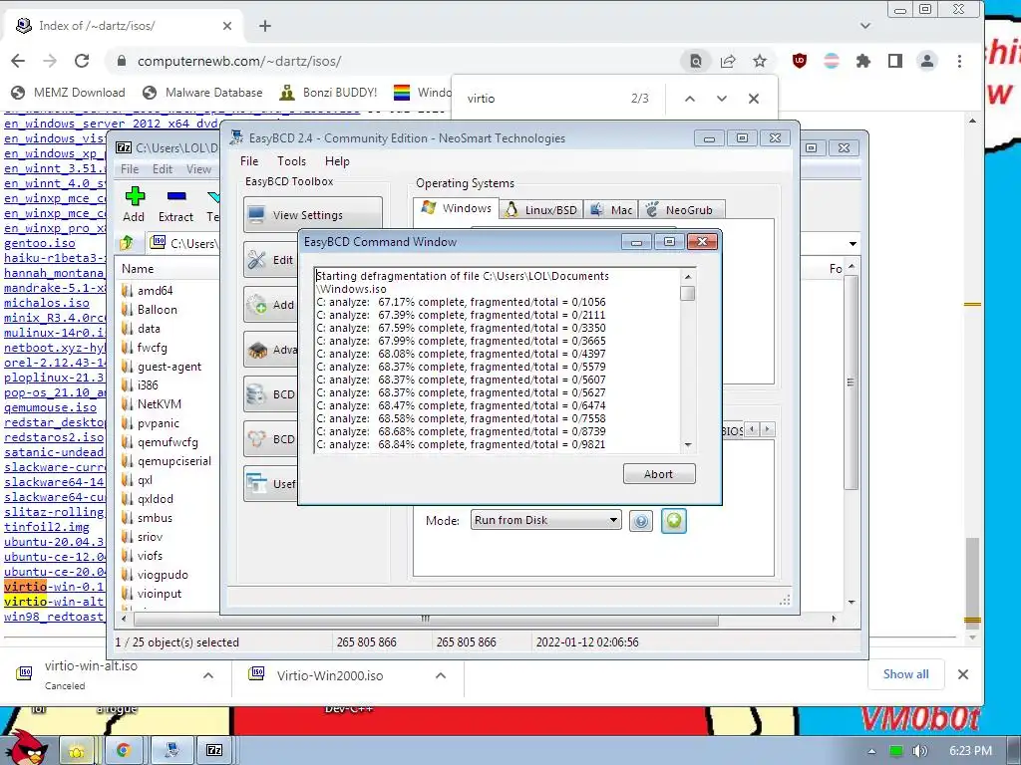This screenshot has width=1021, height=765.
Task: Click the blue help icon beside Mode
Action: point(641,521)
